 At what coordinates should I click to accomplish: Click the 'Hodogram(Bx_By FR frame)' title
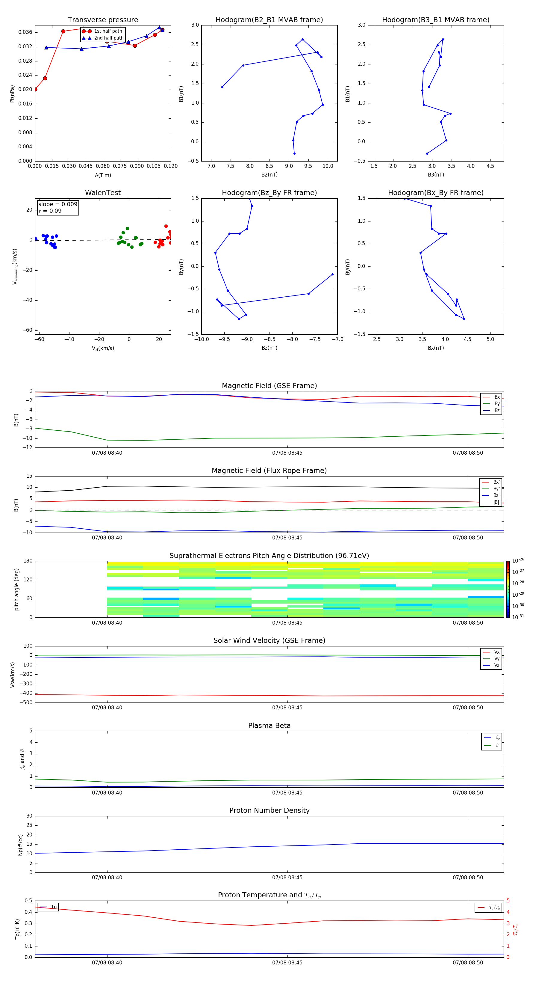point(436,193)
